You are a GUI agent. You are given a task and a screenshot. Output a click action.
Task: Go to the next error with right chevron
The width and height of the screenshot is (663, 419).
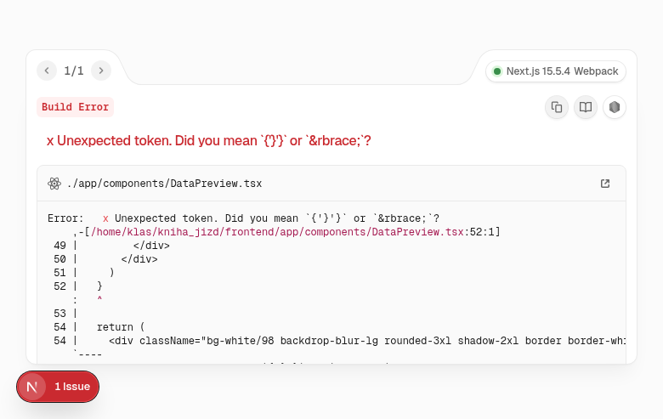(101, 71)
